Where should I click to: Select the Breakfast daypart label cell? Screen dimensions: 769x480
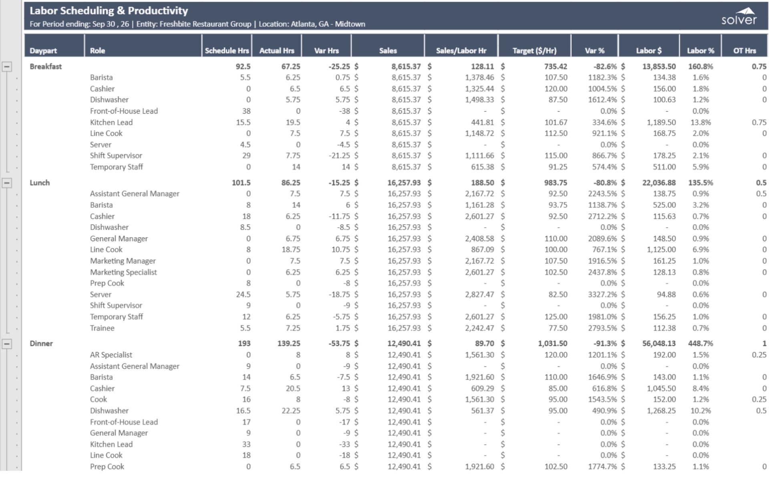pos(46,67)
